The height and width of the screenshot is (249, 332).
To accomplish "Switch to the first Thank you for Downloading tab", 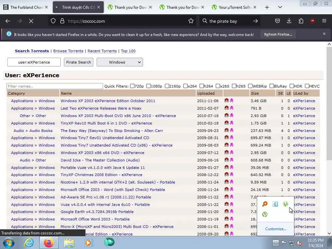I will [130, 7].
